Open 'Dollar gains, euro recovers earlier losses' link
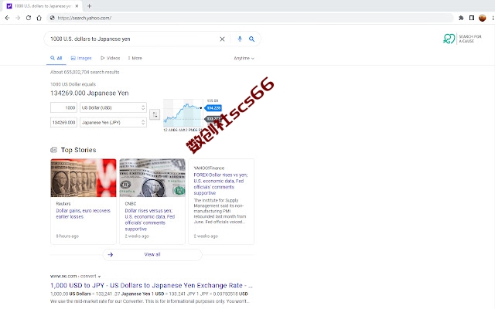Screen dimensions: 495x309 pyautogui.click(x=83, y=214)
